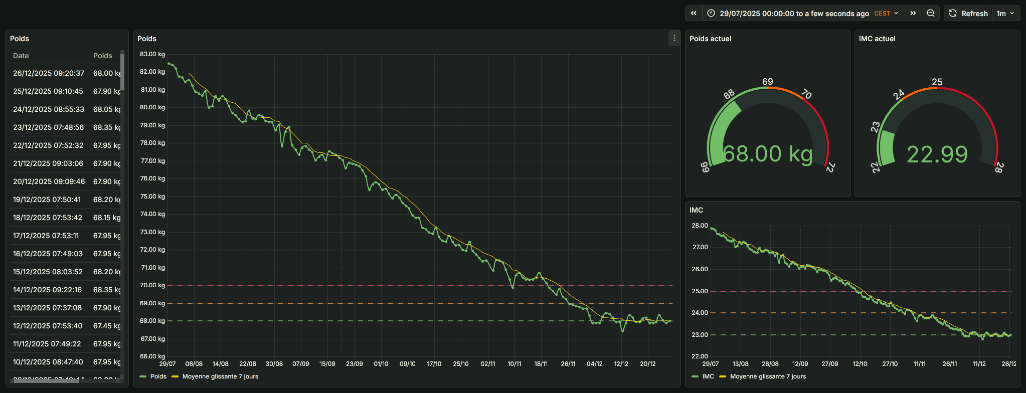The image size is (1026, 393).
Task: Click the IMC actuel panel title
Action: [877, 39]
